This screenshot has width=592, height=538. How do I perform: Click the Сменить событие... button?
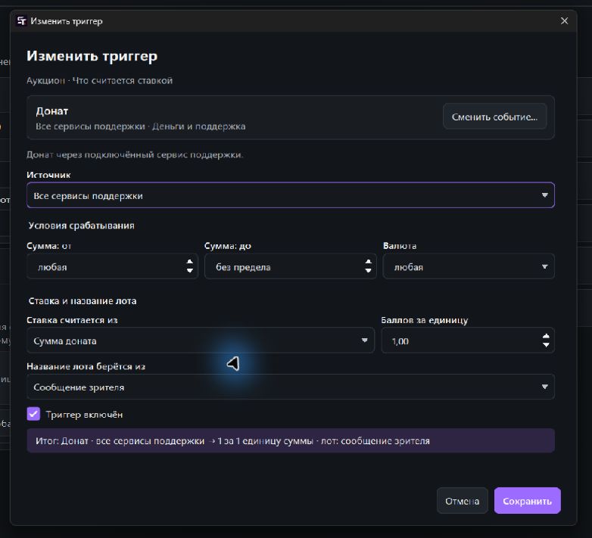[494, 117]
